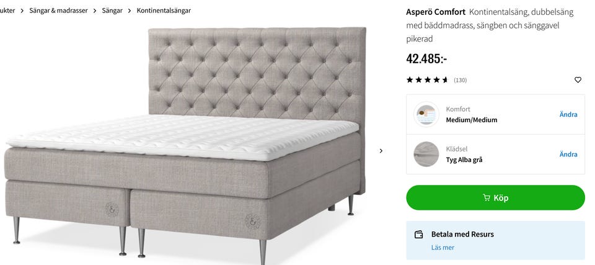The height and width of the screenshot is (265, 595).
Task: Click the Betala med Resurs banner
Action: (x=495, y=240)
